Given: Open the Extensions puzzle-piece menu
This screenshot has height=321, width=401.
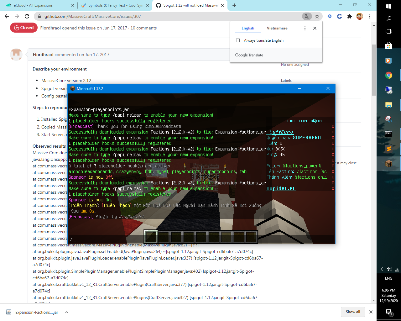Looking at the screenshot, I should coord(350,16).
